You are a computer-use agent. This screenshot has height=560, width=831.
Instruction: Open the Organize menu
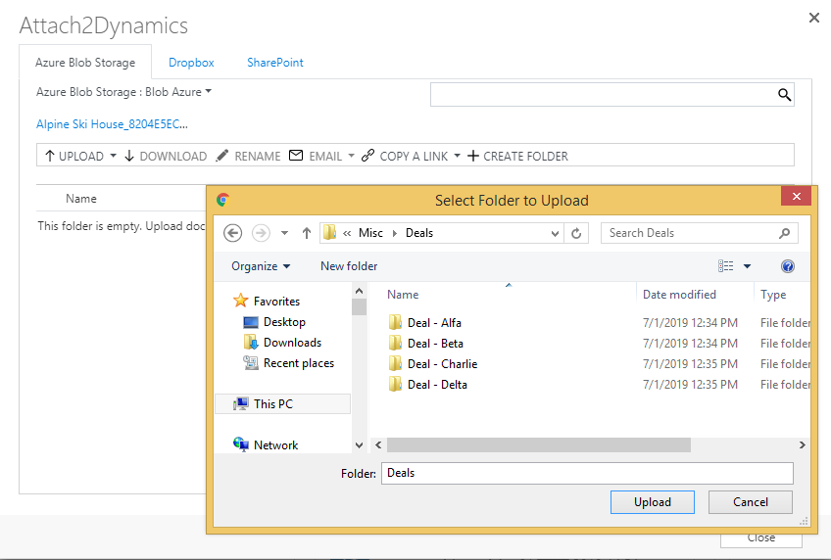click(x=261, y=266)
